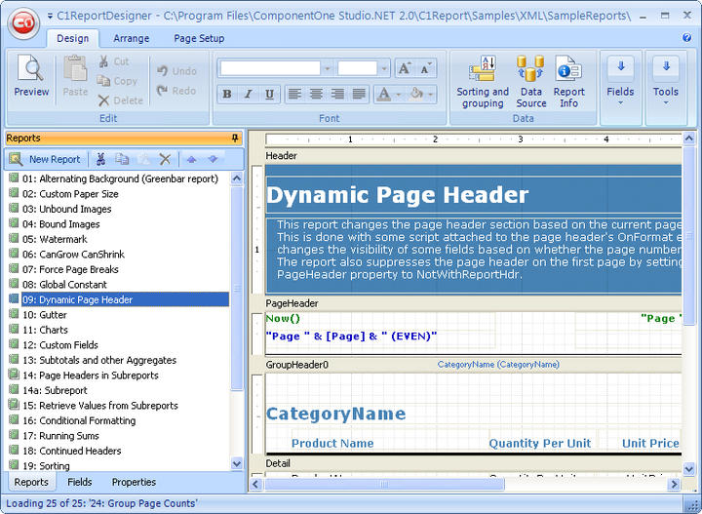
Task: Click the New Report button
Action: pyautogui.click(x=46, y=159)
